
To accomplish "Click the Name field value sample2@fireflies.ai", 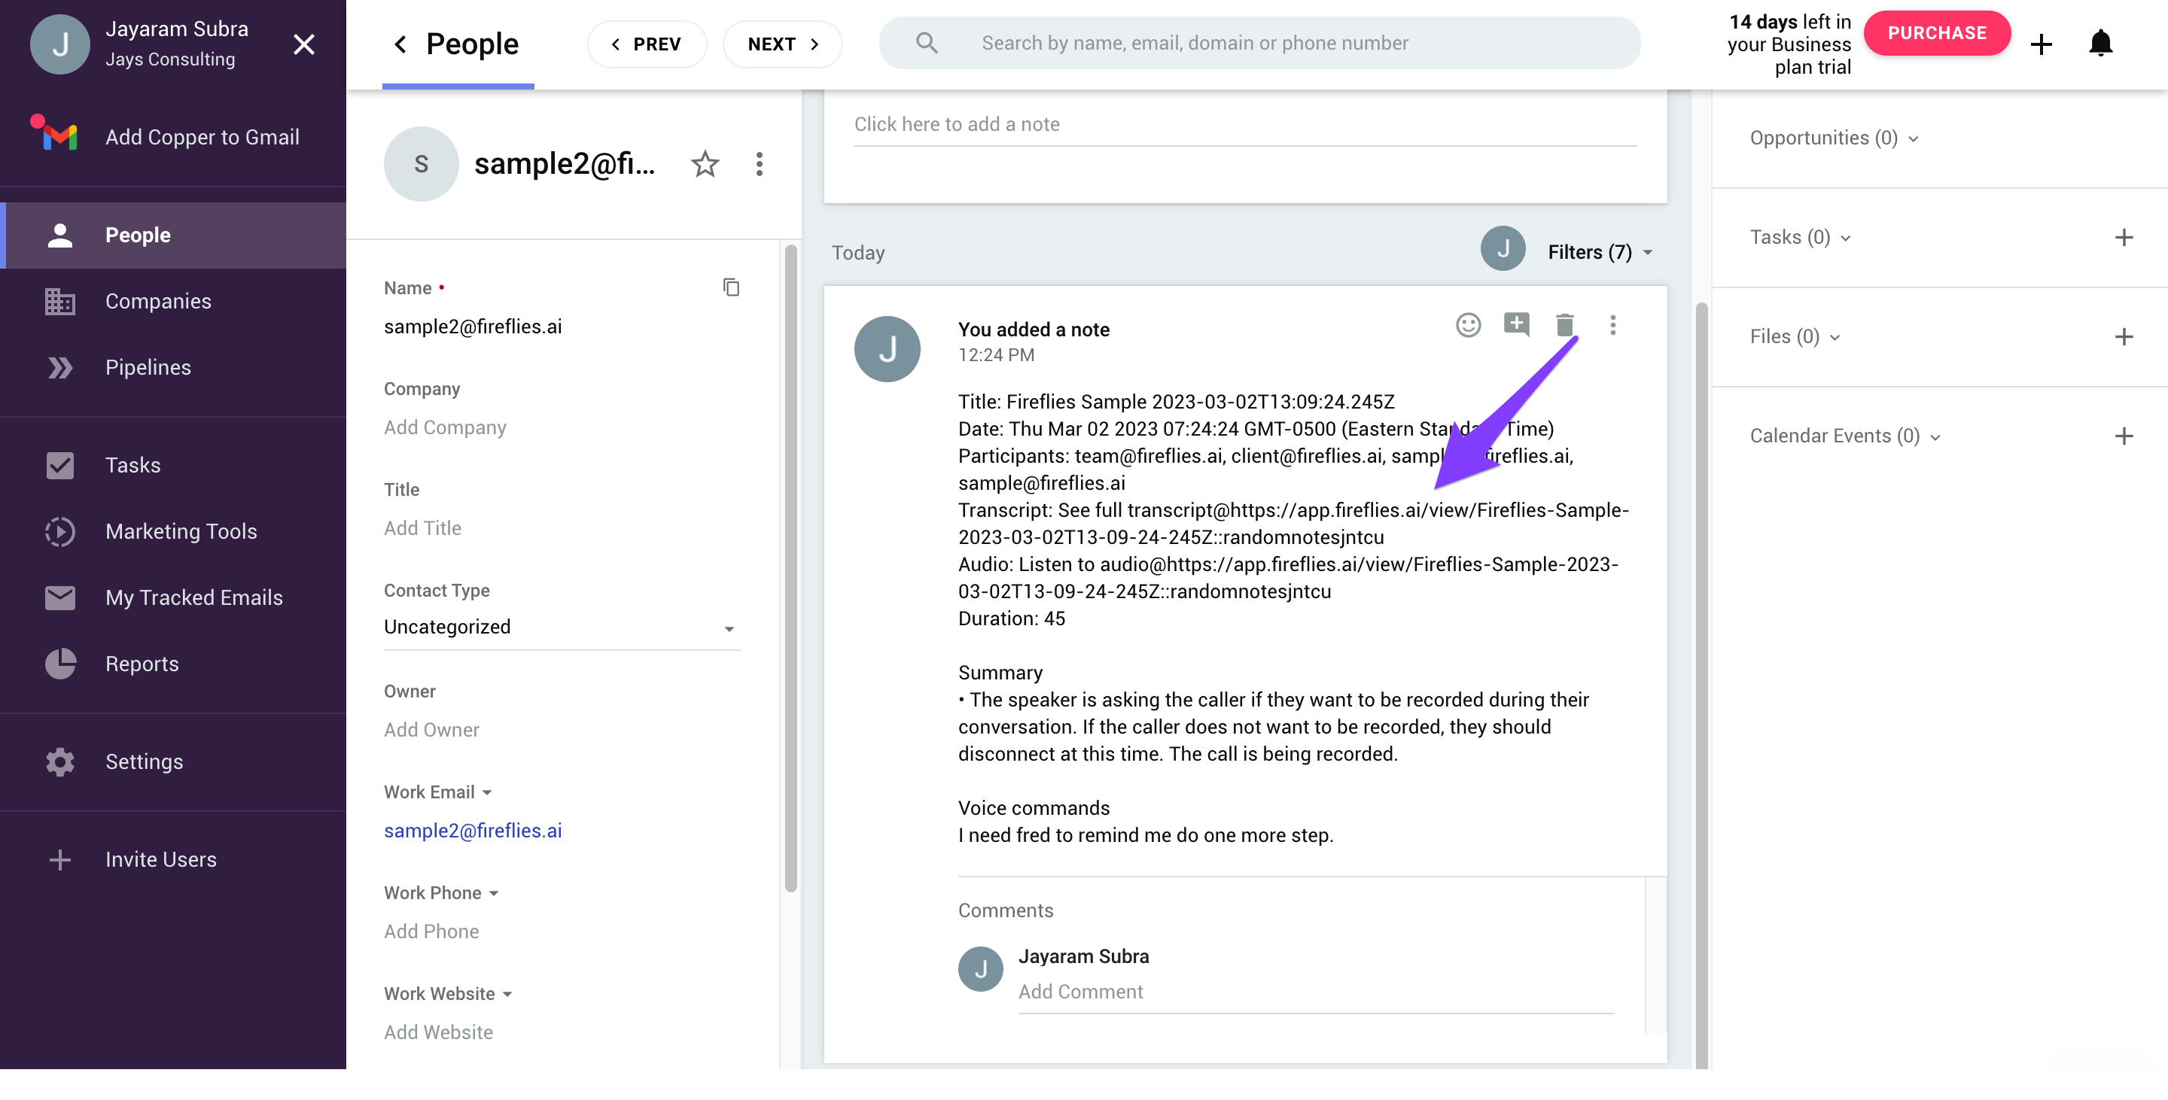I will [473, 327].
